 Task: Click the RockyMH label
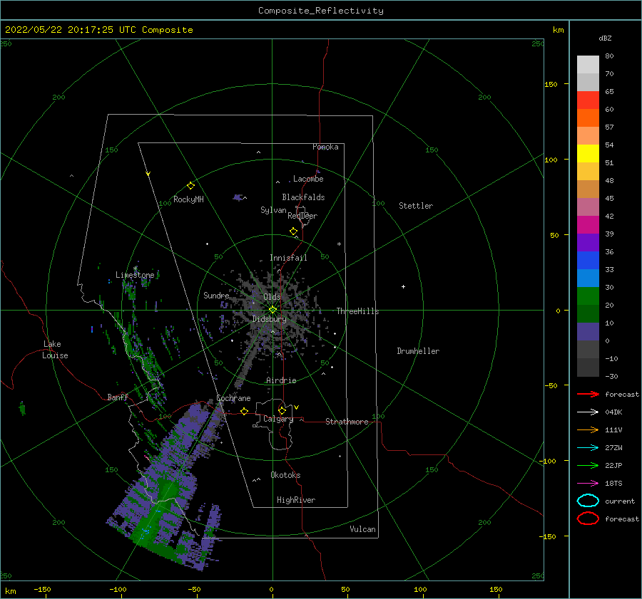click(188, 199)
